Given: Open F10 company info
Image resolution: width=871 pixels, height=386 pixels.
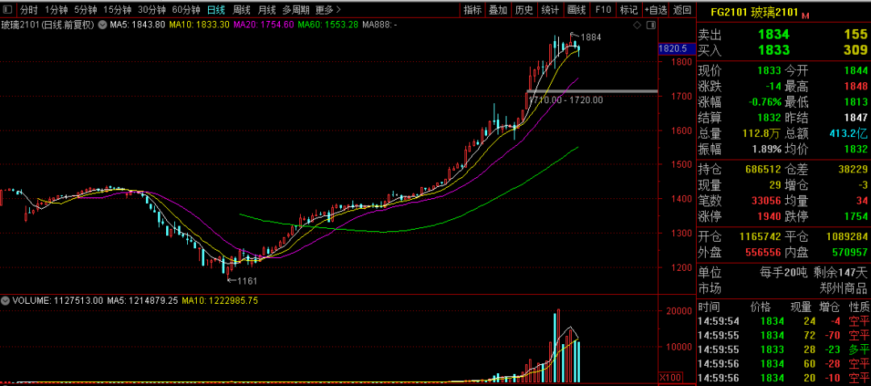Looking at the screenshot, I should pyautogui.click(x=602, y=10).
